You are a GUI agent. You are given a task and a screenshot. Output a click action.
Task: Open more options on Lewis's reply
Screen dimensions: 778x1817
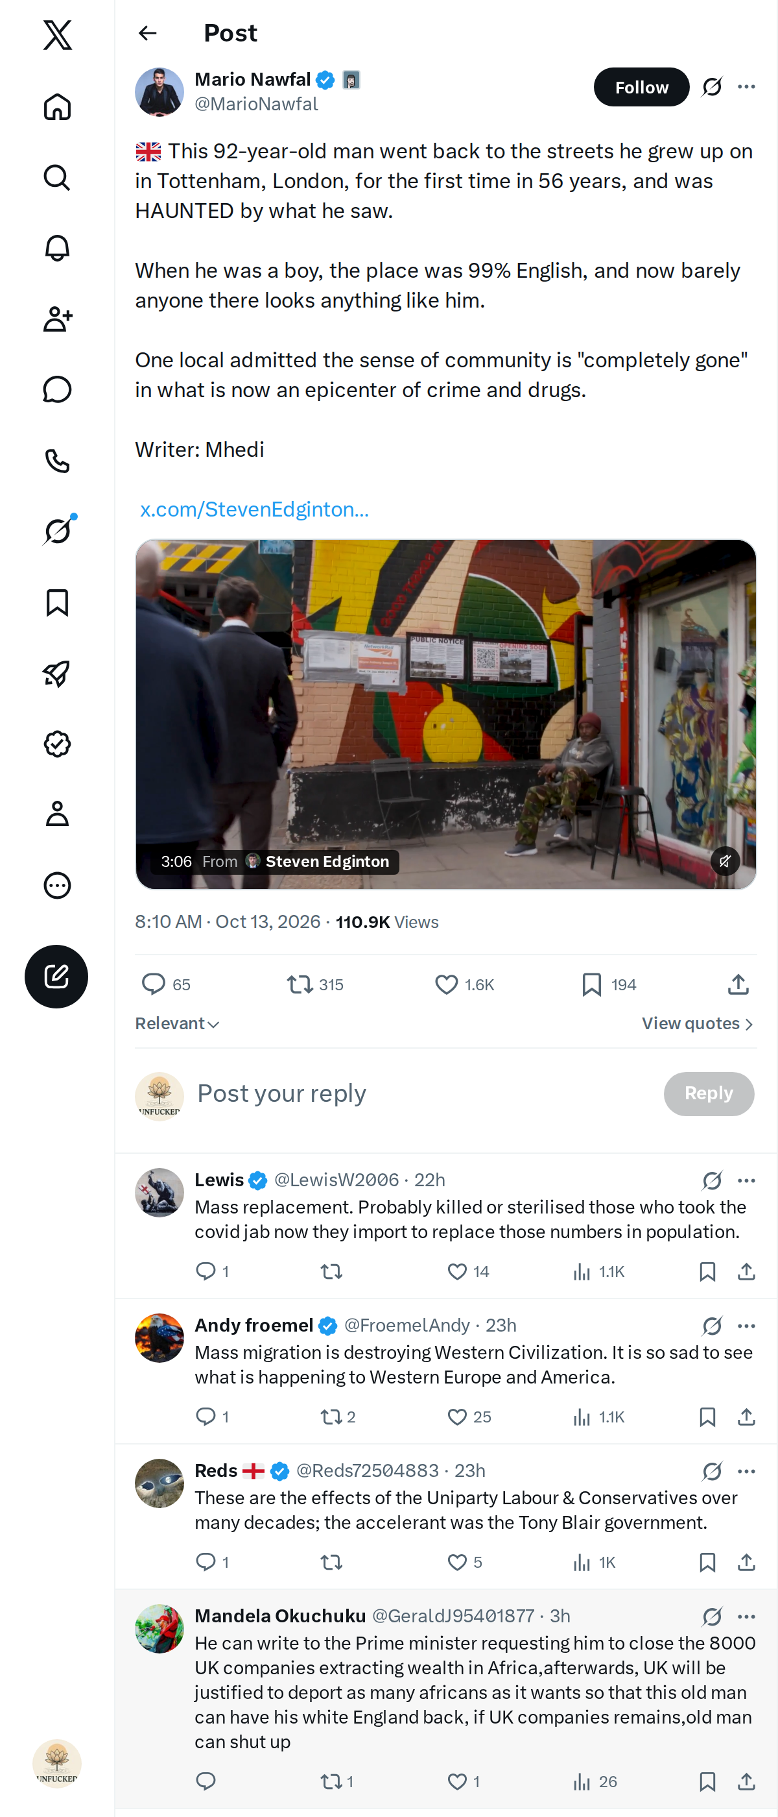tap(746, 1180)
